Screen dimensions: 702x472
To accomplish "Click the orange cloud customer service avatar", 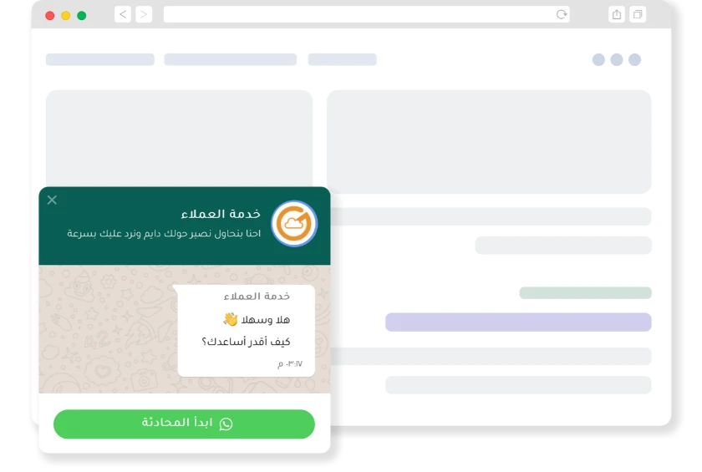I will point(294,224).
